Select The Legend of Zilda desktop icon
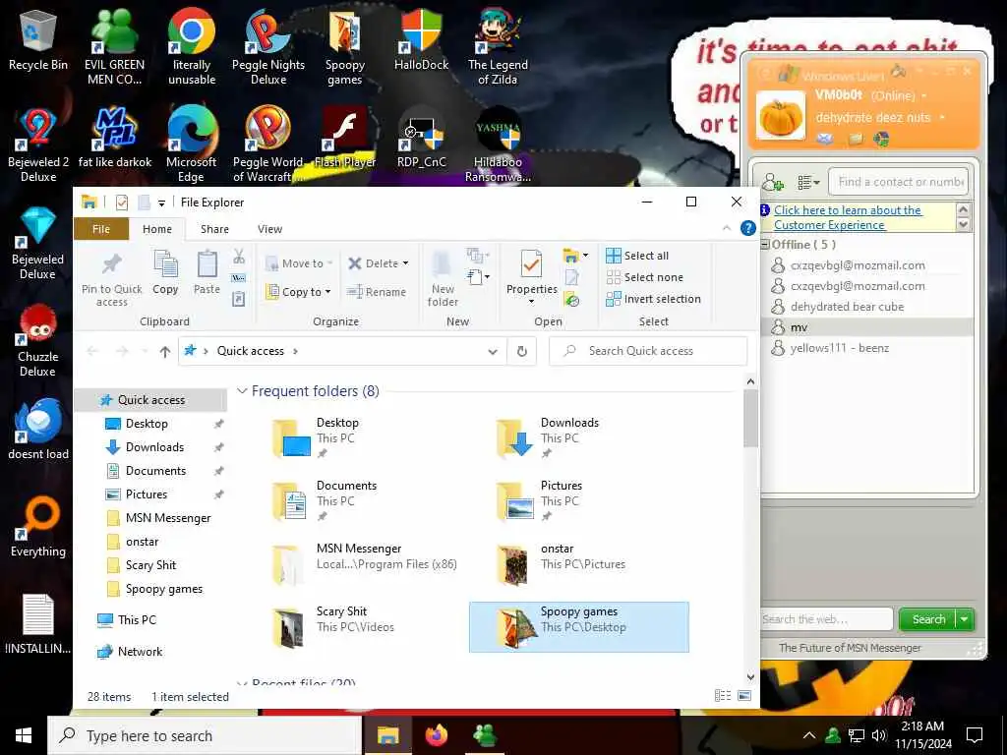This screenshot has height=755, width=1007. [x=498, y=47]
